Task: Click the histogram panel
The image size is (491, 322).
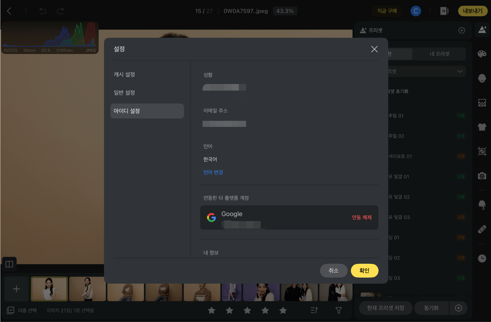Action: (x=50, y=38)
